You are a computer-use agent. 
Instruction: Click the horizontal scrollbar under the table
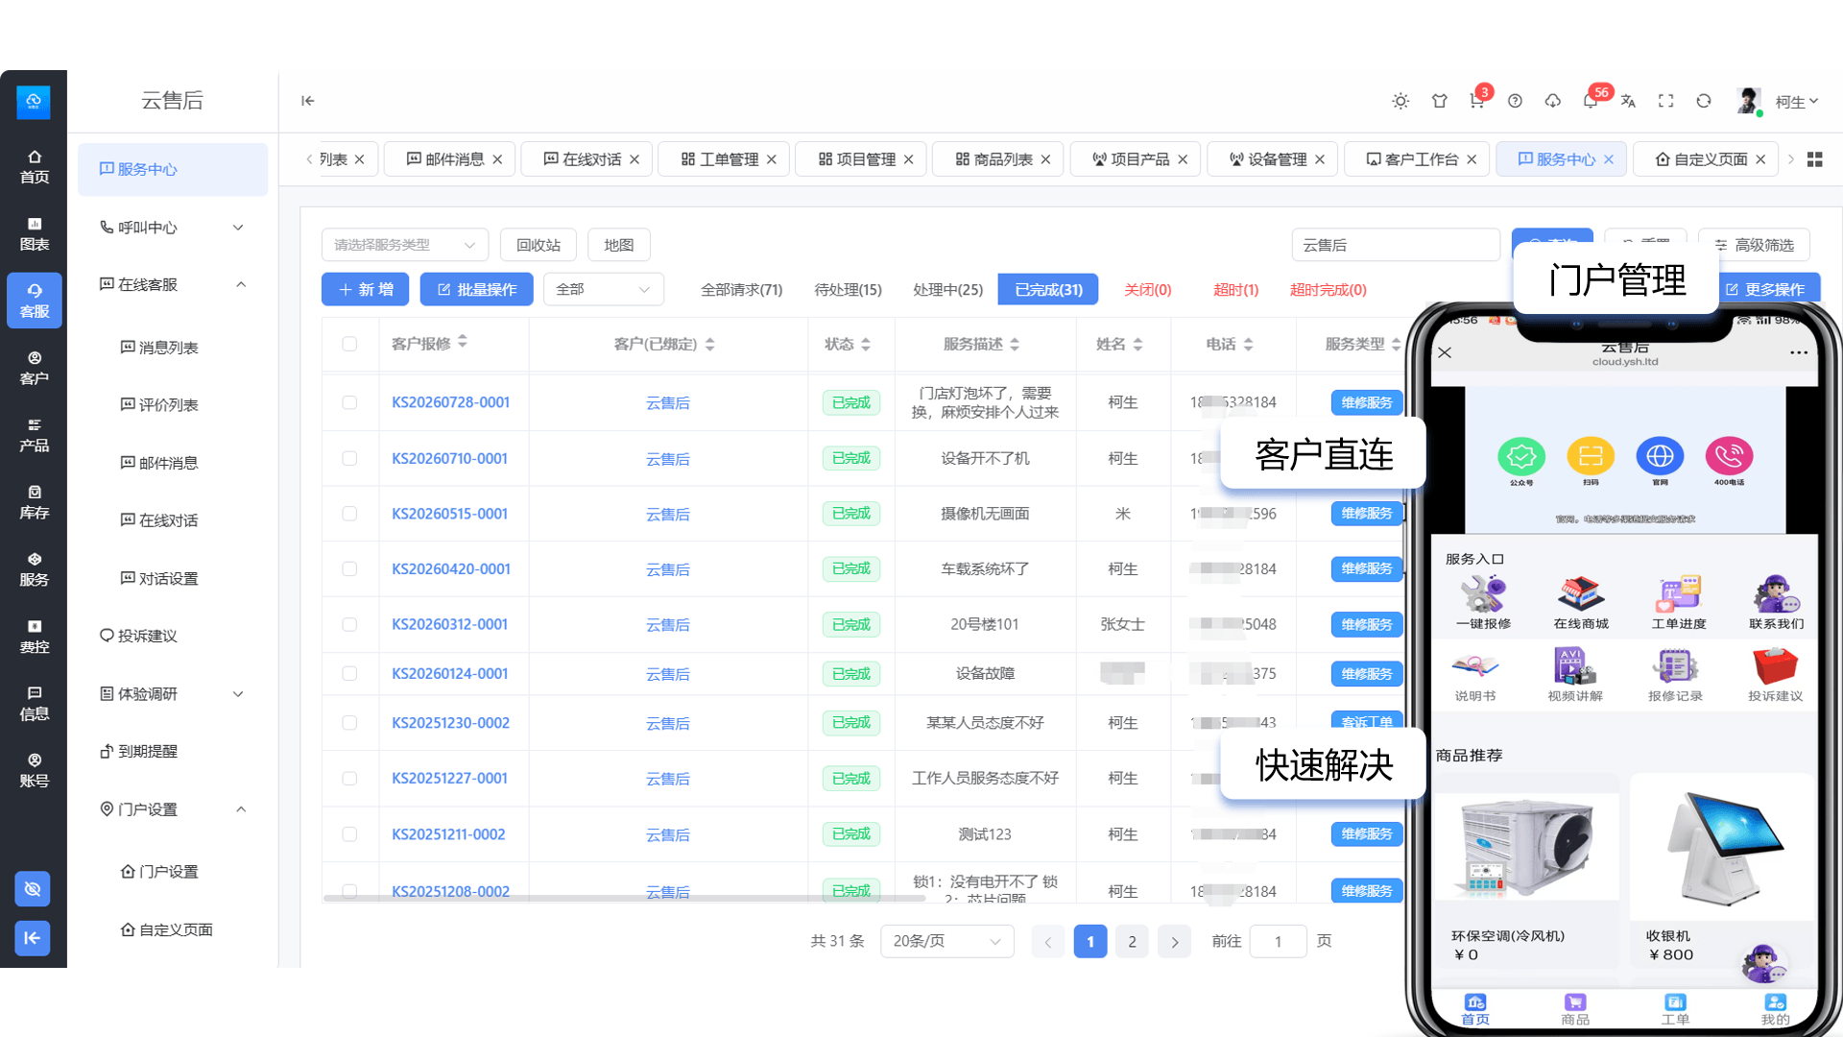(x=624, y=899)
